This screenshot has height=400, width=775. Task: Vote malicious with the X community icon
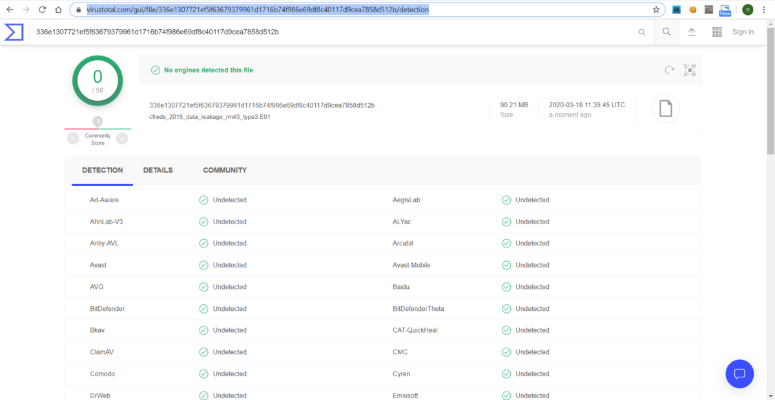[73, 138]
